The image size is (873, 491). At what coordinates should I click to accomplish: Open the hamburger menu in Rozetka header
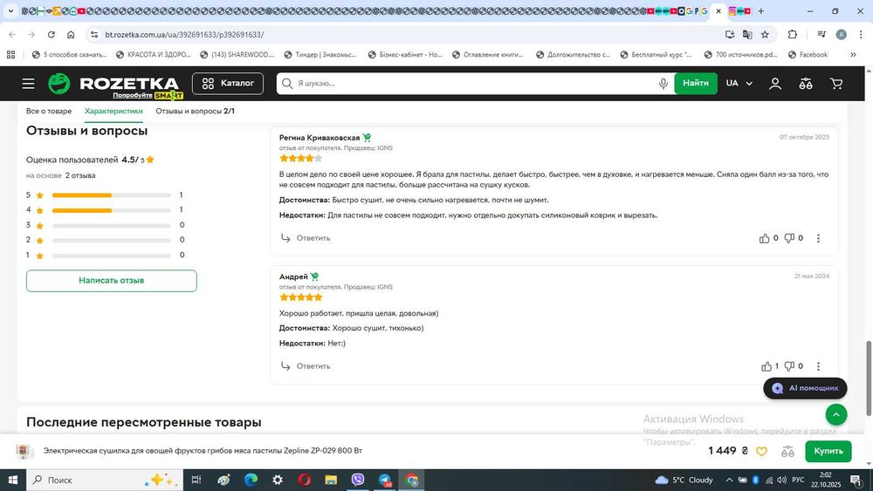click(29, 84)
